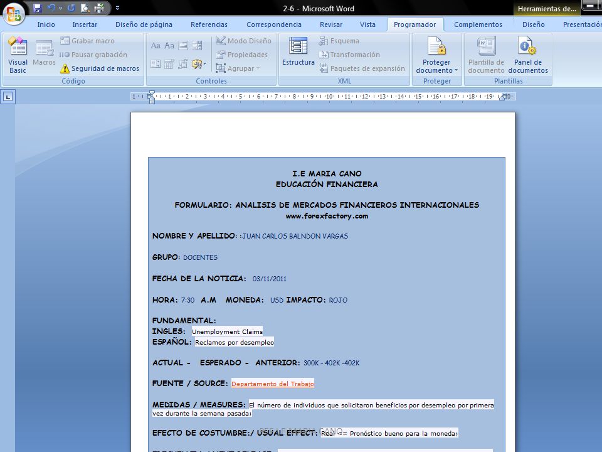The image size is (602, 452).
Task: Click the Herramientas de... contextual tab header
Action: 547,8
